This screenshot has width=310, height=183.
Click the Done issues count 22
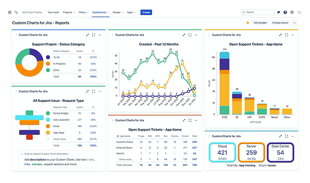[79, 70]
